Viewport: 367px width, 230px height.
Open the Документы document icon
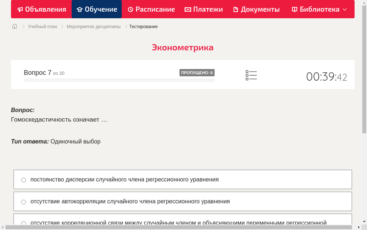coord(236,9)
